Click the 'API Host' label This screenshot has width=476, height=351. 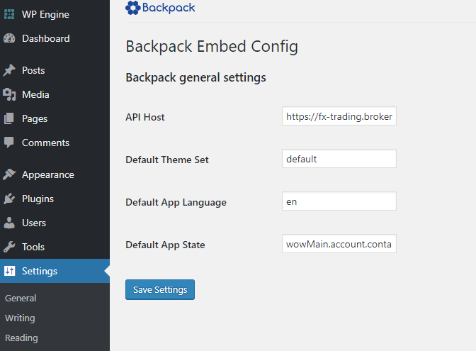coord(145,117)
